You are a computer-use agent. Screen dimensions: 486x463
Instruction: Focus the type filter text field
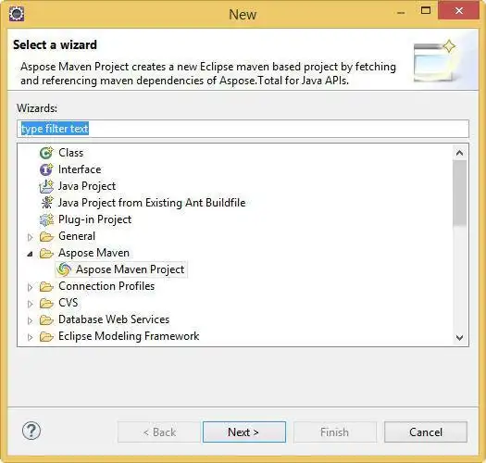pyautogui.click(x=243, y=129)
